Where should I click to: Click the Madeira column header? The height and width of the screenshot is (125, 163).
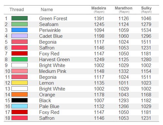(99, 9)
